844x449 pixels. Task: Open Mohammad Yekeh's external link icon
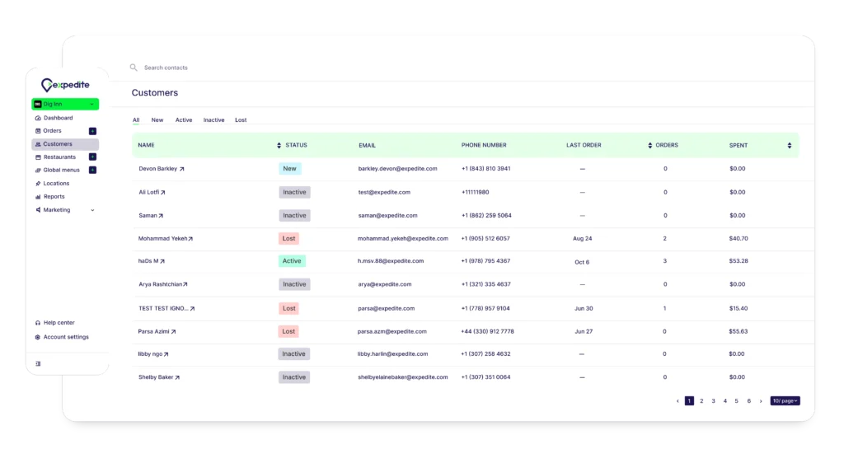(x=190, y=239)
